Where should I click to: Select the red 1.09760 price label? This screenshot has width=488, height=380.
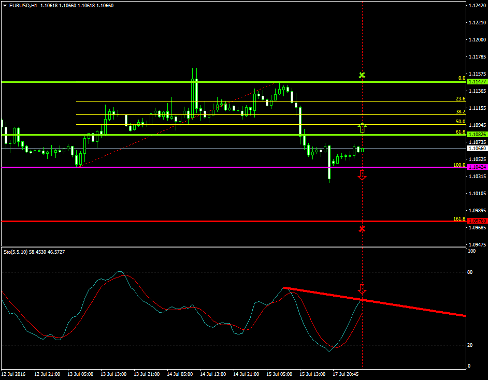click(x=476, y=221)
